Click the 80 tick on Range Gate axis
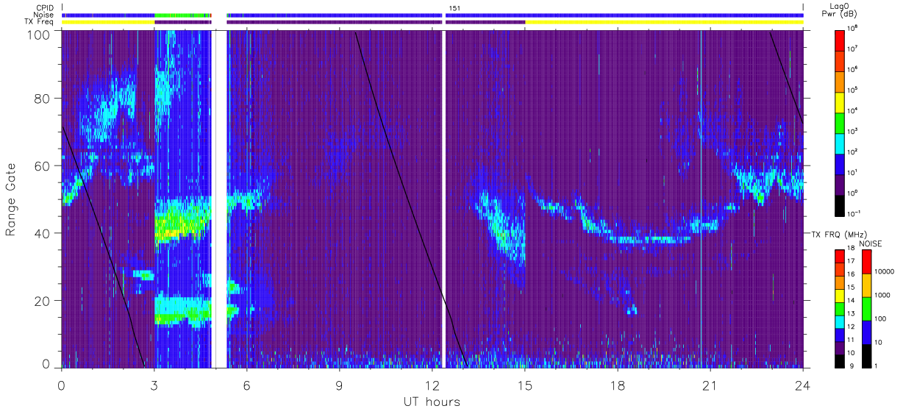The image size is (903, 417). click(x=43, y=98)
